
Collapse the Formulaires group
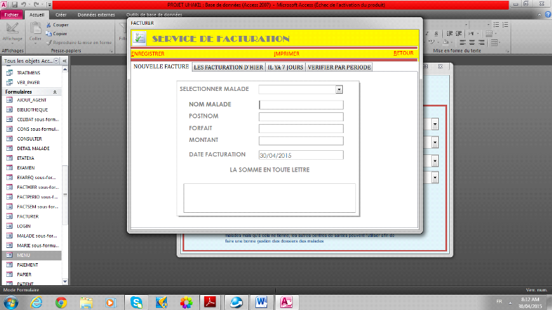coord(55,92)
